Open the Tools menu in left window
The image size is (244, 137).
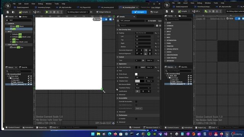[x=57, y=4]
